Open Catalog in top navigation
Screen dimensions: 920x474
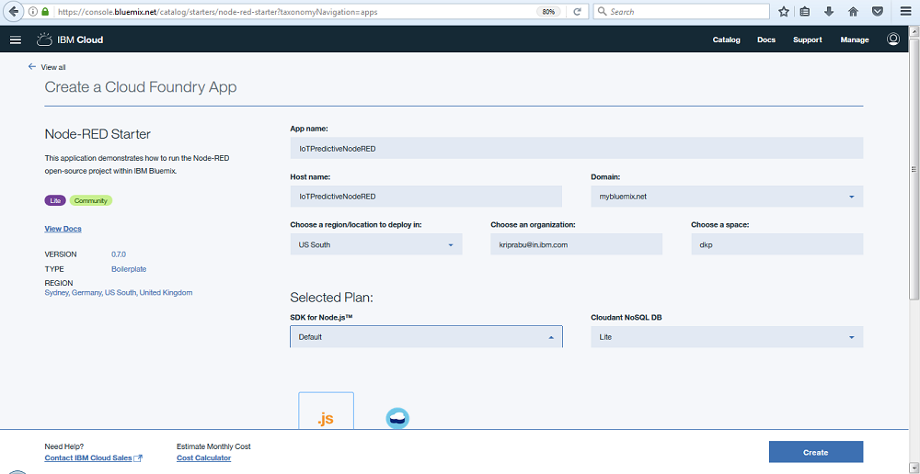tap(727, 39)
